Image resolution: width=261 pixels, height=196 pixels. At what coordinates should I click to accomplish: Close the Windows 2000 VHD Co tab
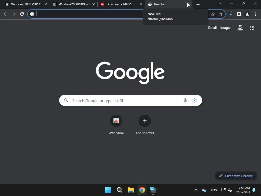pos(46,4)
